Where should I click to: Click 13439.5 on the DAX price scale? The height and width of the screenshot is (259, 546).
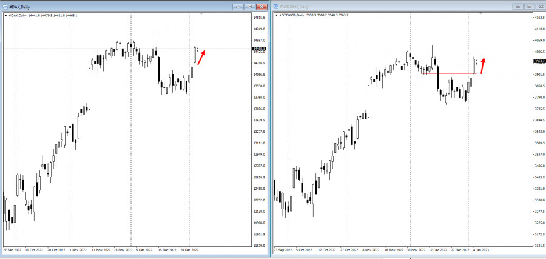[x=260, y=120]
